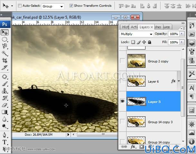This screenshot has width=196, height=154.
Task: Choose the Gradient tool
Action: 5,112
